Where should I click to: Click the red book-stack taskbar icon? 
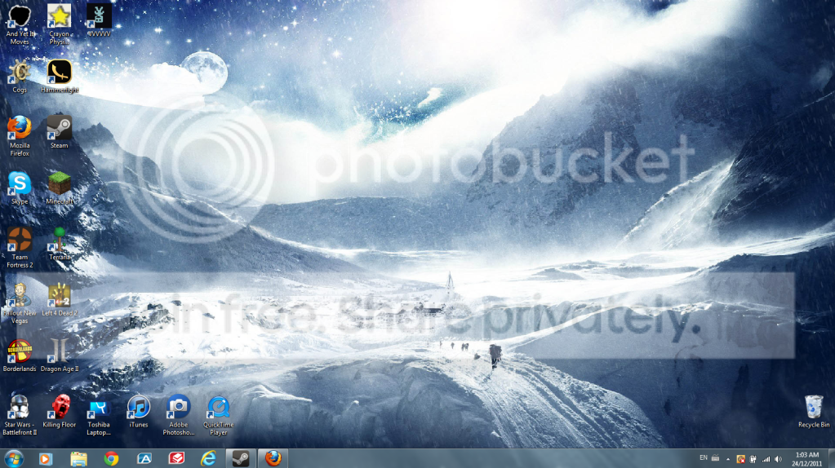pyautogui.click(x=176, y=458)
